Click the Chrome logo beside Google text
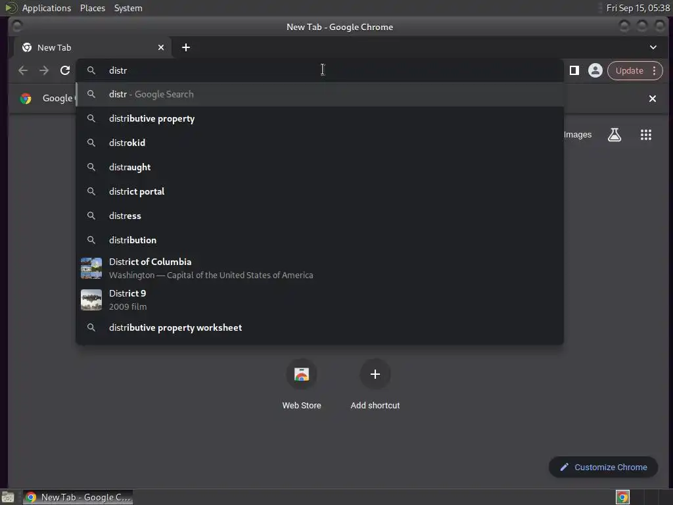The image size is (673, 505). pyautogui.click(x=26, y=99)
